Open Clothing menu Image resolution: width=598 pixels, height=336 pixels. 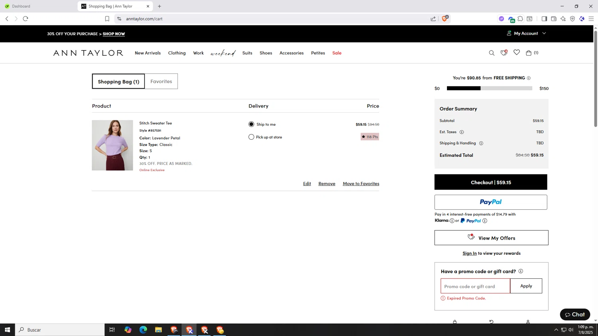coord(177,53)
